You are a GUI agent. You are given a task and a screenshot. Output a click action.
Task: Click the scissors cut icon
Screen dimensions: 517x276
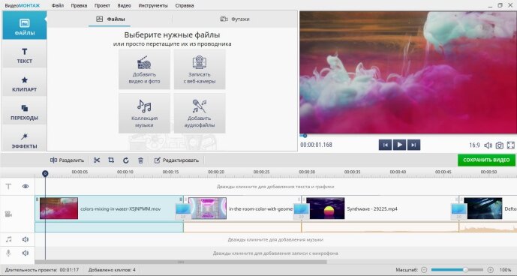(97, 160)
